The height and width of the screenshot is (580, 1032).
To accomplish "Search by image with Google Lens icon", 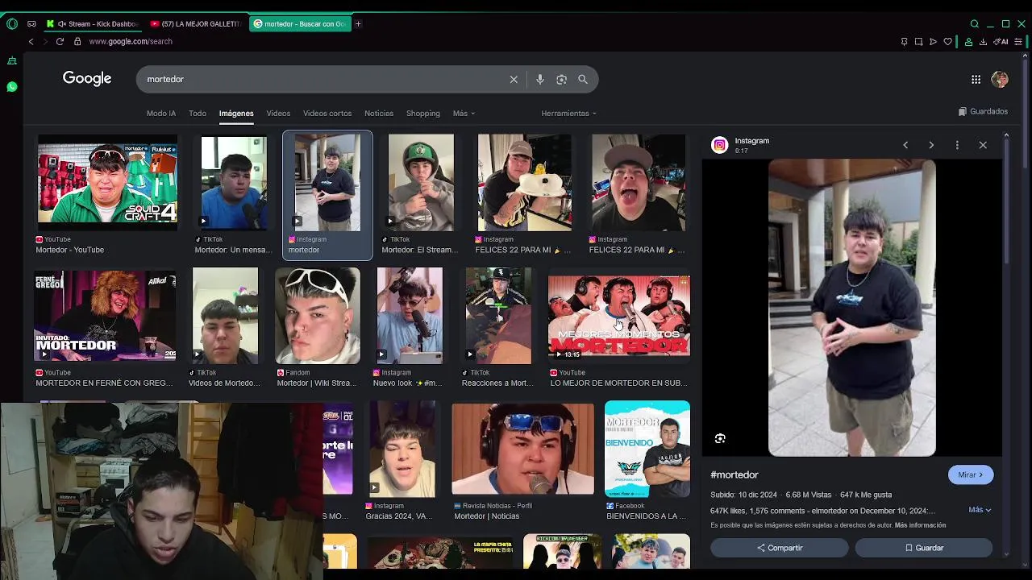I will point(561,79).
